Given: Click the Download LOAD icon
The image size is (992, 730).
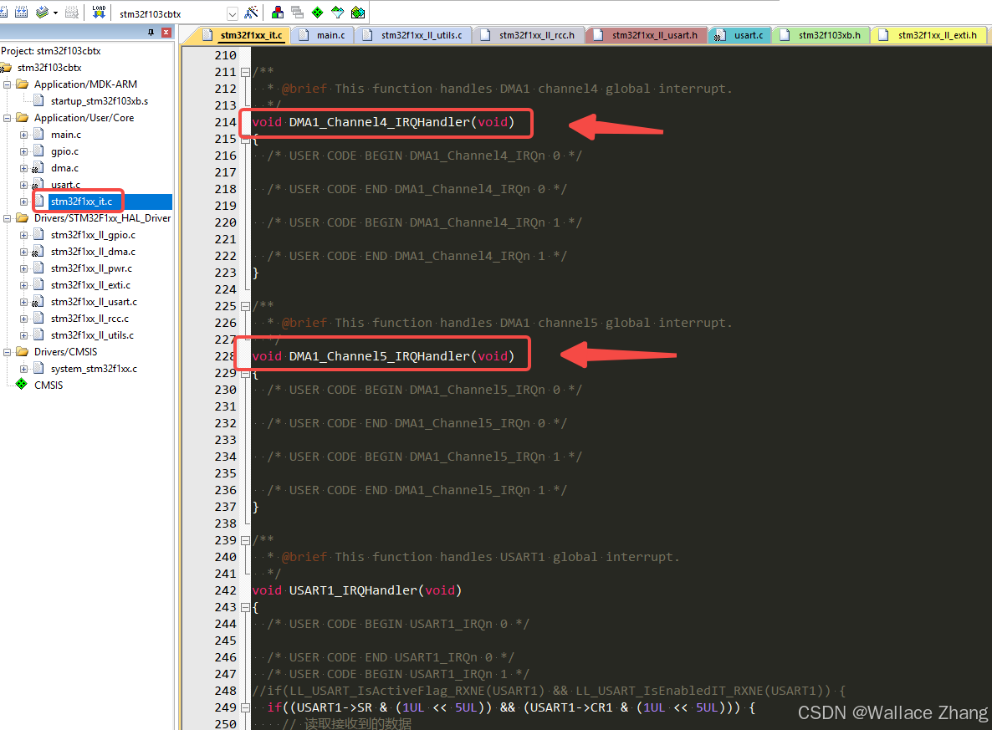Looking at the screenshot, I should coord(99,12).
